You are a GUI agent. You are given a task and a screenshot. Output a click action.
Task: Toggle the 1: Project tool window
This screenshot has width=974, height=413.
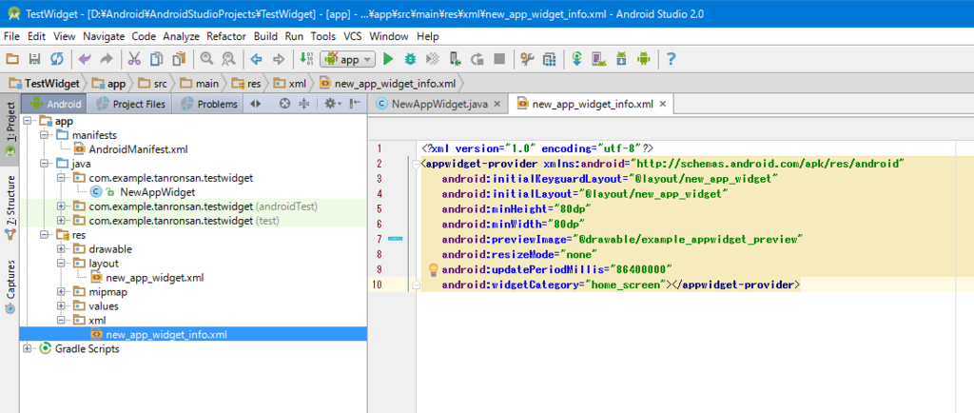[10, 129]
